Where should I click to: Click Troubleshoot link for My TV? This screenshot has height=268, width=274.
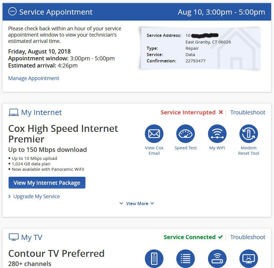(x=248, y=237)
